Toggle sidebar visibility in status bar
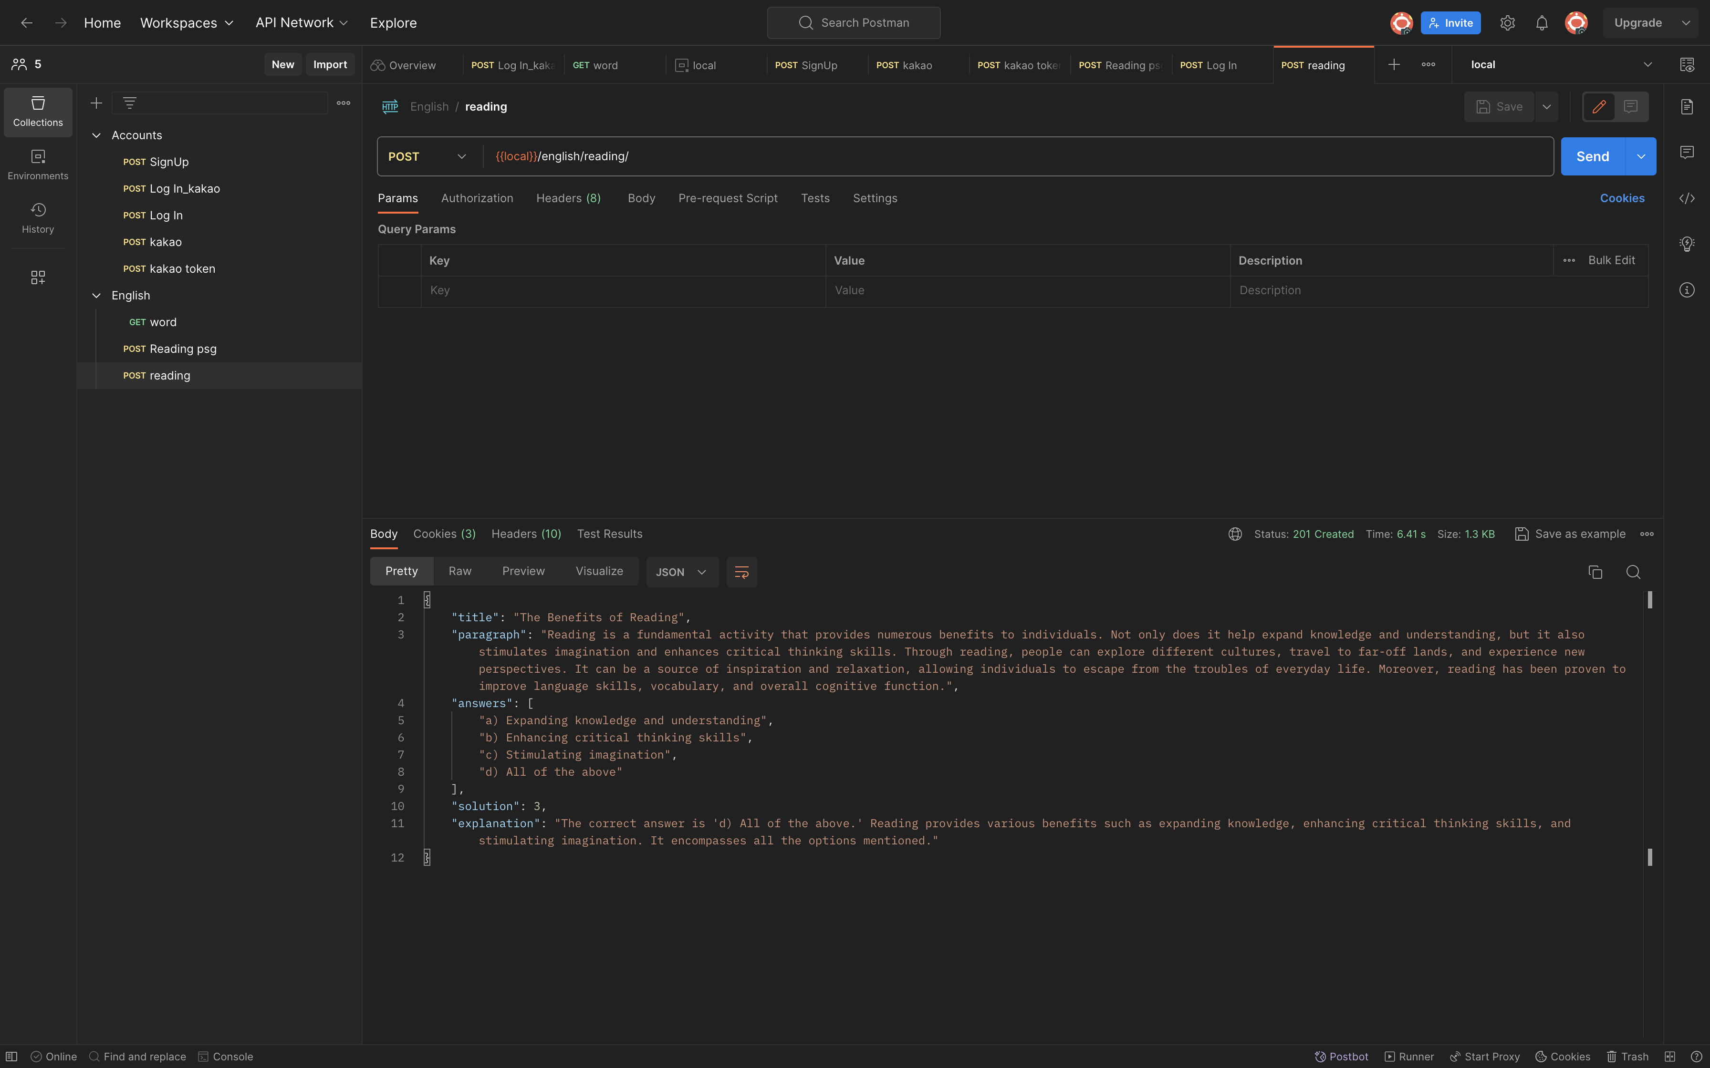 pyautogui.click(x=12, y=1057)
